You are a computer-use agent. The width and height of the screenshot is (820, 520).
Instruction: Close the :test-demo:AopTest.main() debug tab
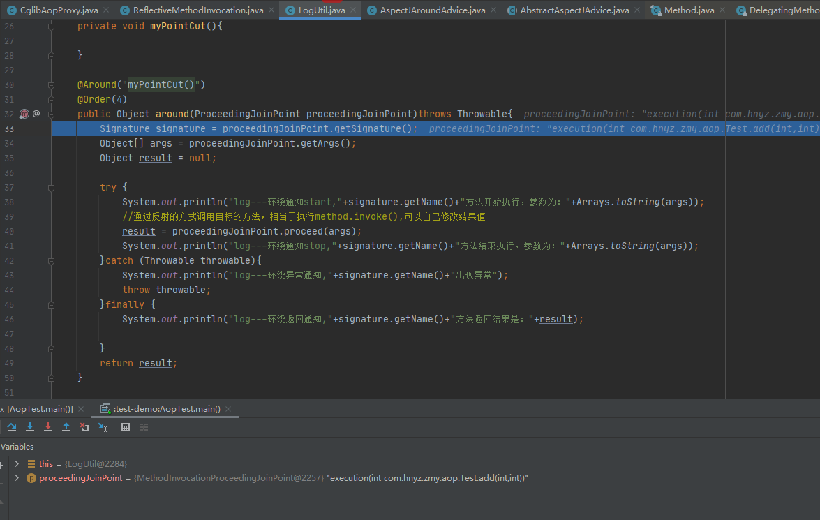click(228, 408)
